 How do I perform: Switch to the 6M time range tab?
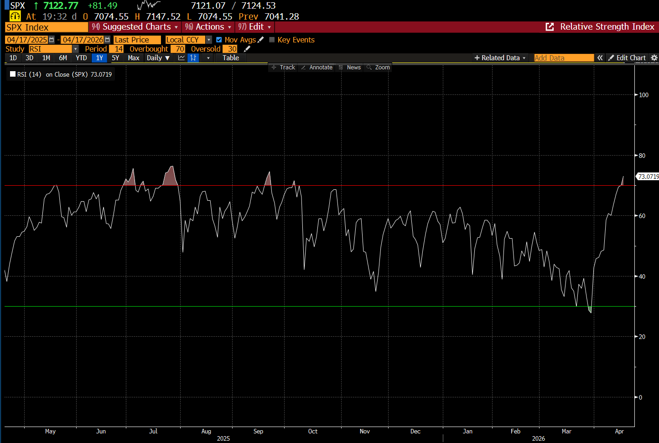(63, 58)
